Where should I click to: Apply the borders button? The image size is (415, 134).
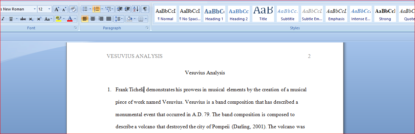(x=141, y=19)
